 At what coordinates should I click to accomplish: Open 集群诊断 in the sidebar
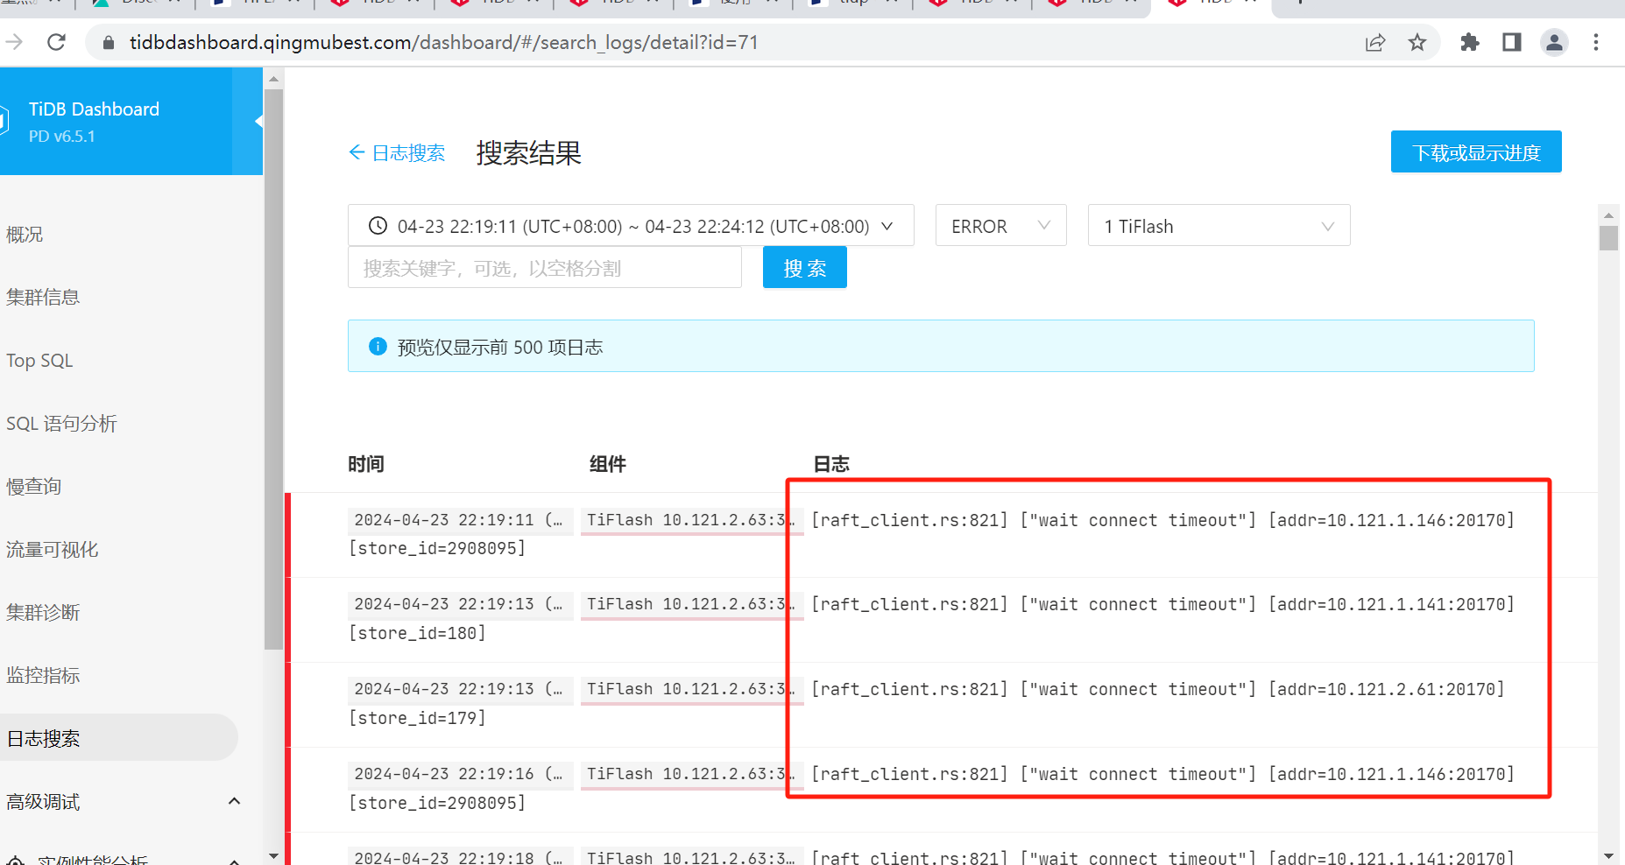click(43, 613)
